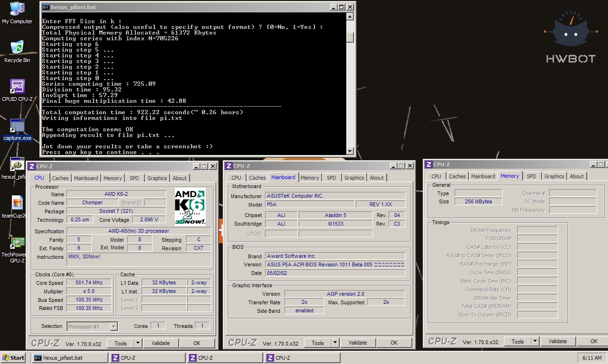Open Mainboard tab in right CPU-Z window
Screen dimensions: 608x364
point(483,176)
